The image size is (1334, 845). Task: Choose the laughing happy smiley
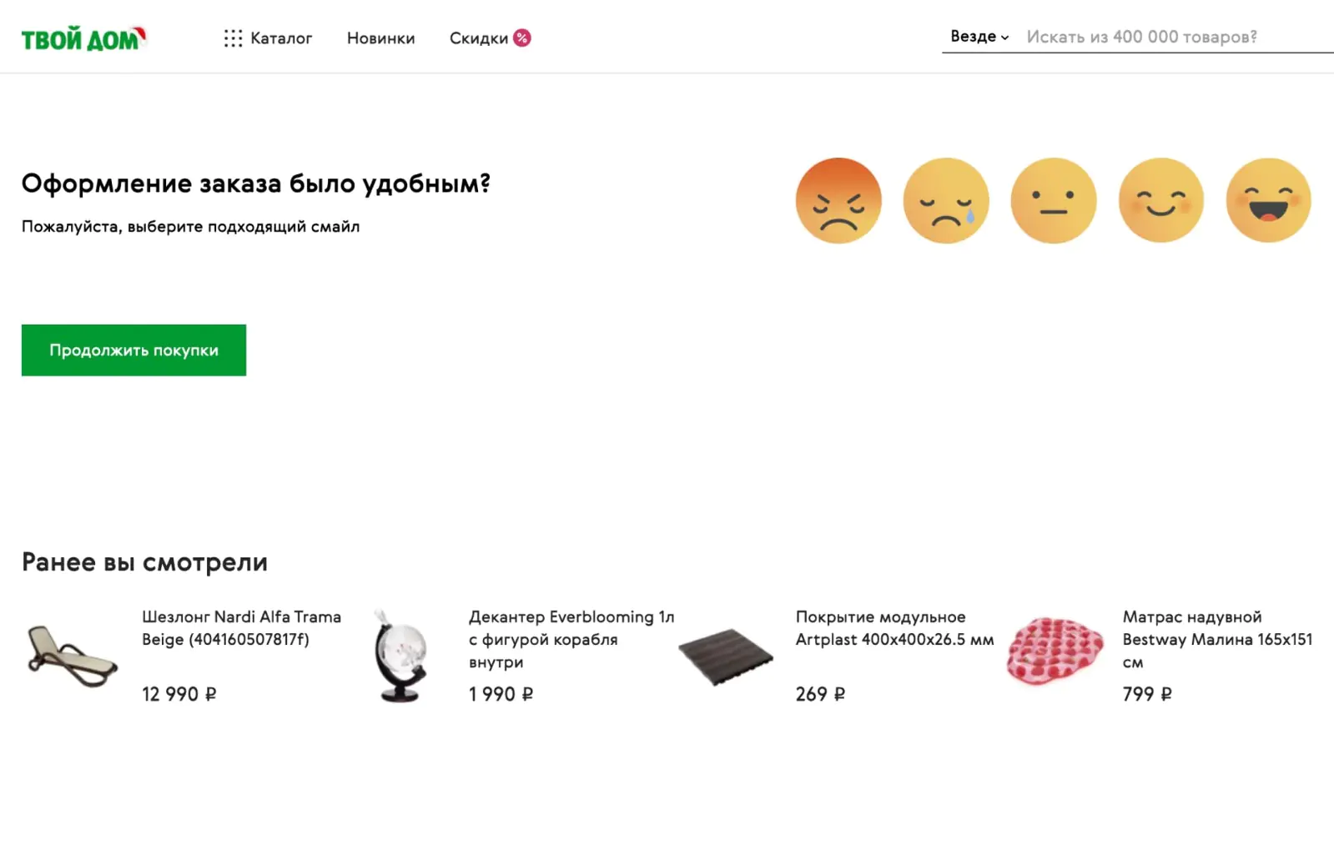click(1268, 200)
